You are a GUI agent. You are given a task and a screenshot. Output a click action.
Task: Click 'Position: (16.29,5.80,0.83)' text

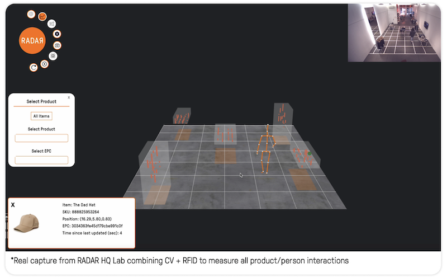(x=87, y=219)
